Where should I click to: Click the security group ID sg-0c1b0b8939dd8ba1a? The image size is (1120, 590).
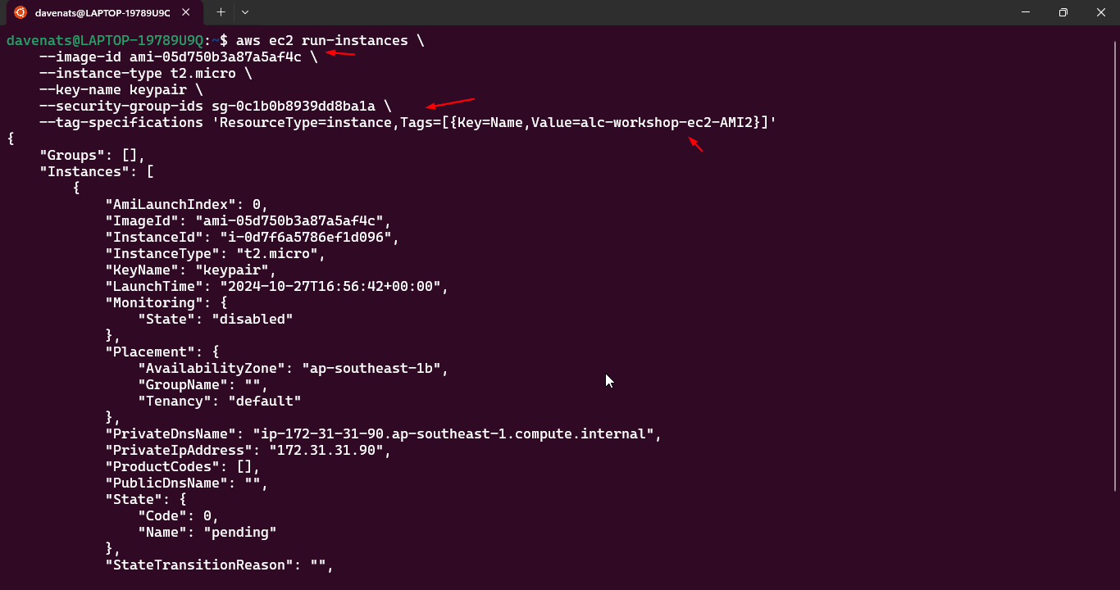tap(294, 107)
